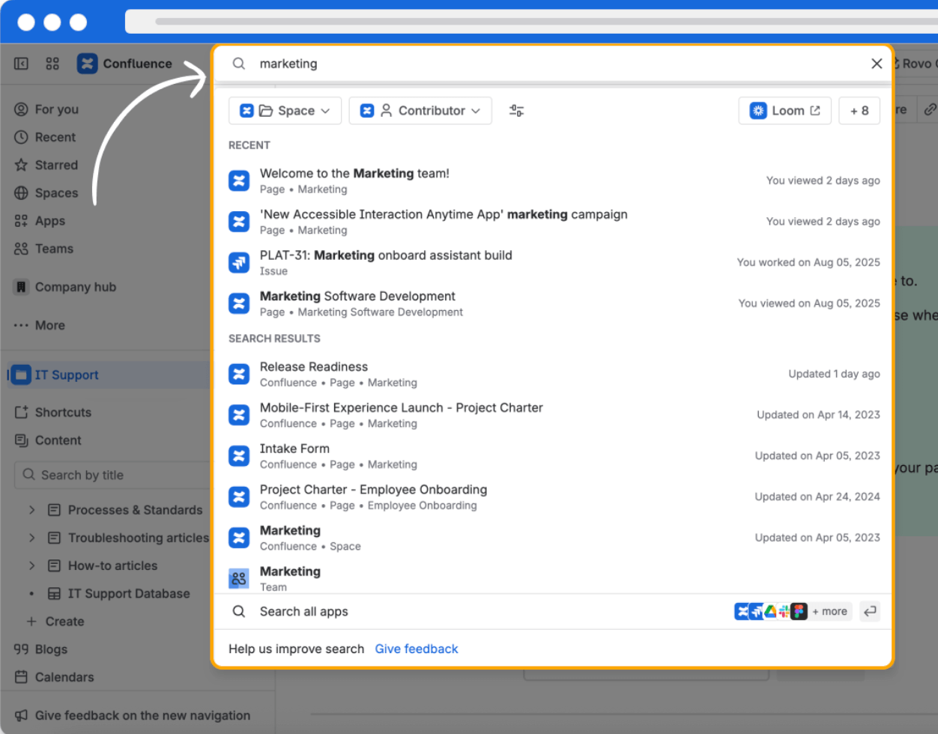Open the 'New Accessible Interaction Anytime App' campaign result
Viewport: 938px width, 734px height.
(x=554, y=222)
